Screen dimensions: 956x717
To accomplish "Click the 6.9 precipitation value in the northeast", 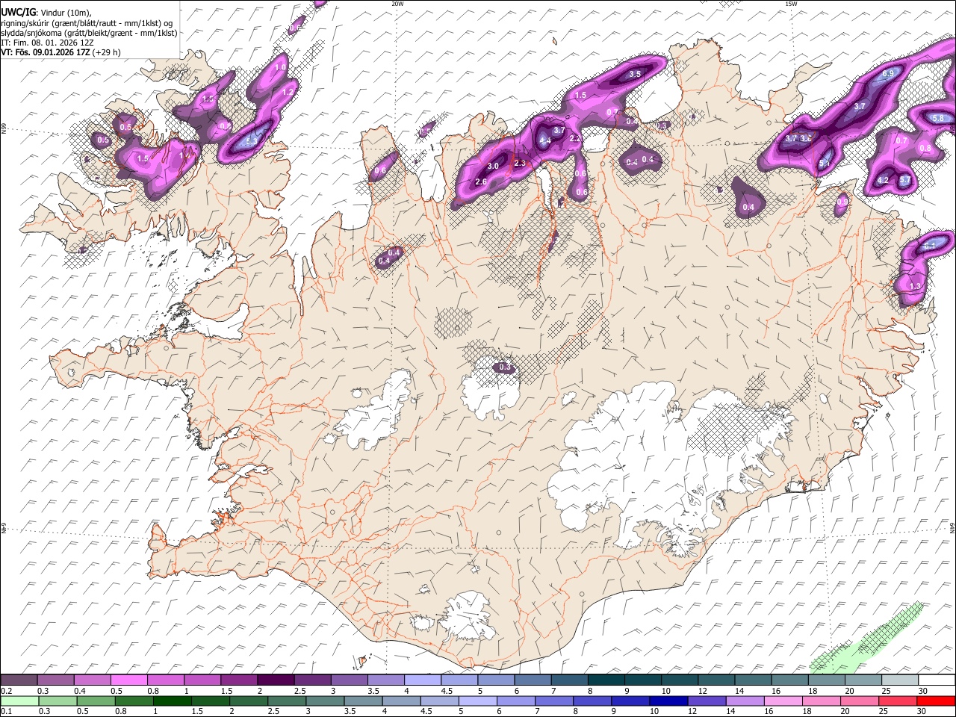I will (888, 73).
